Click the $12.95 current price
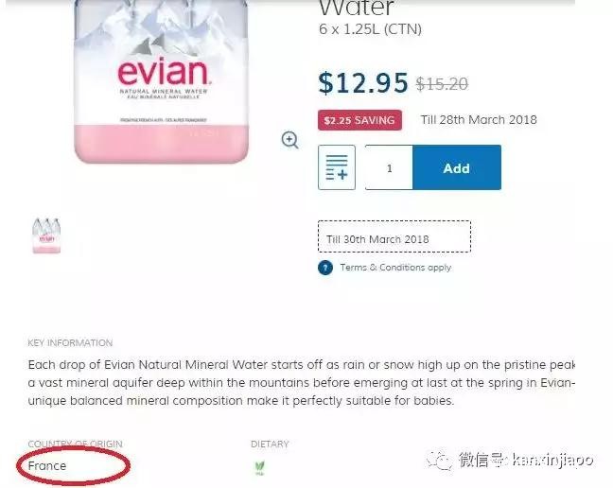 coord(363,83)
